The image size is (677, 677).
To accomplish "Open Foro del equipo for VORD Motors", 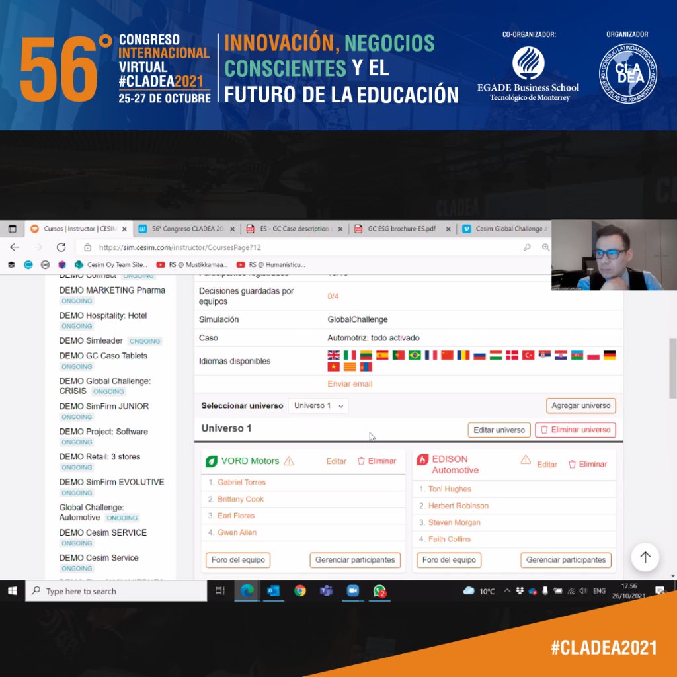I will (238, 560).
